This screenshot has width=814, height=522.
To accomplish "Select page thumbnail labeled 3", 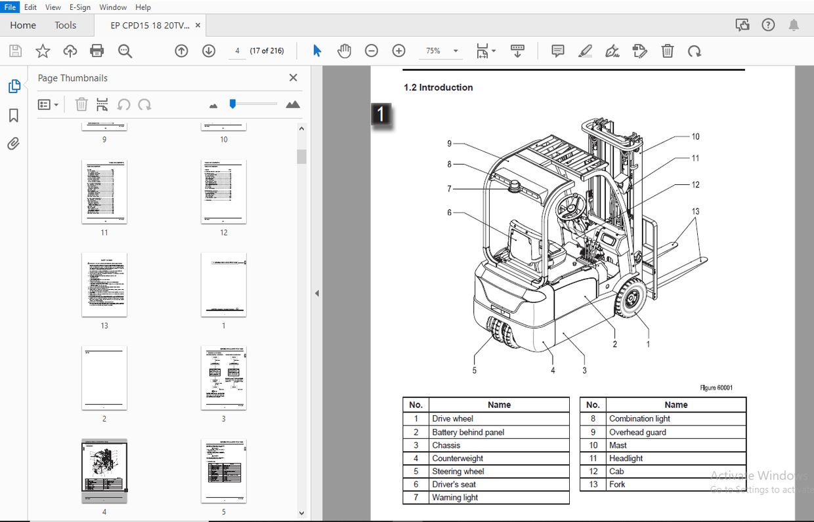I will [224, 378].
